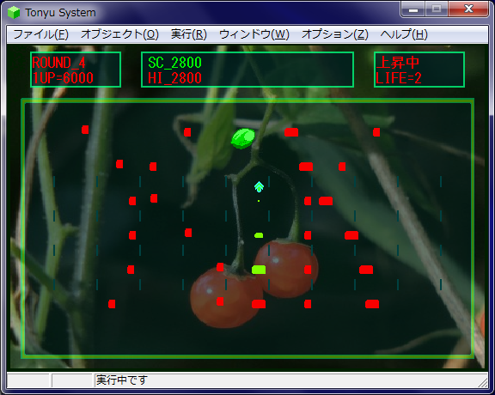Image resolution: width=495 pixels, height=395 pixels.
Task: Minimize the Tonyu System window
Action: (412, 9)
